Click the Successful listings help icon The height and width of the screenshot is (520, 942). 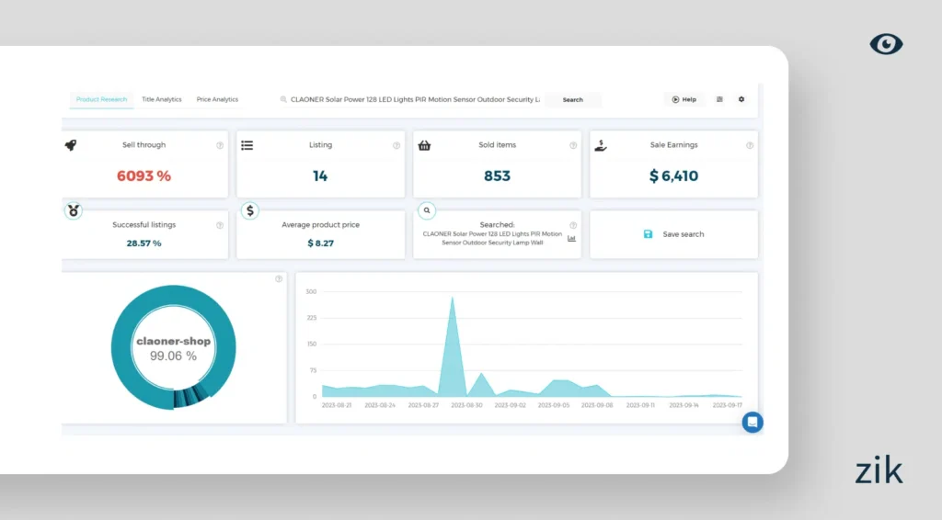coord(220,225)
